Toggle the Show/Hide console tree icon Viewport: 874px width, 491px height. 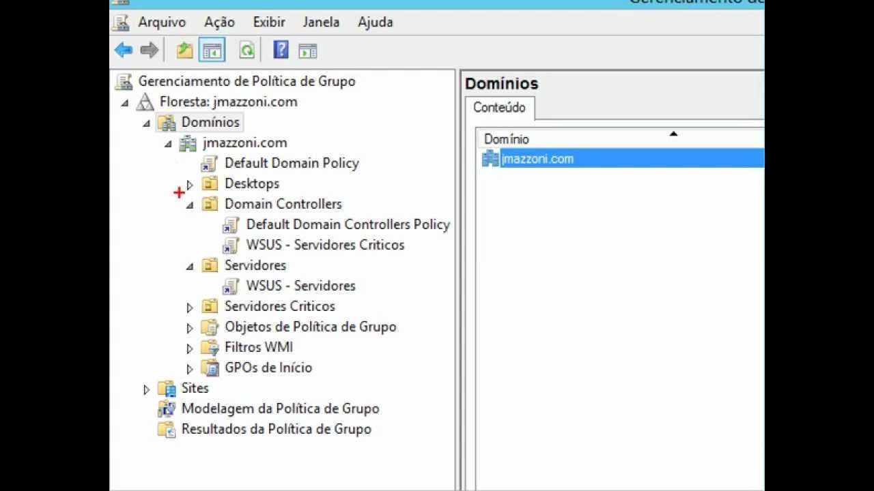(212, 50)
